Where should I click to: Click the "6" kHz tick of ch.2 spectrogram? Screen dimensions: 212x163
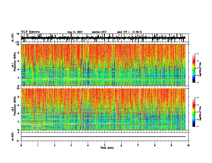point(18,105)
